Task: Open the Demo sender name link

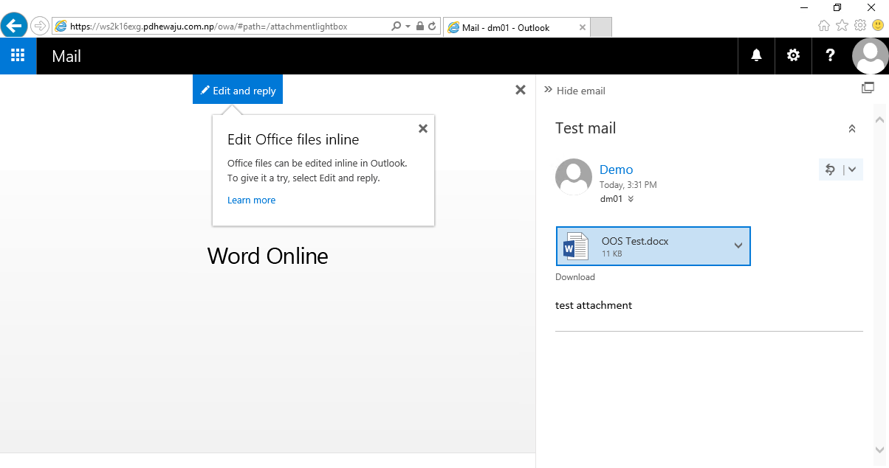Action: tap(616, 170)
